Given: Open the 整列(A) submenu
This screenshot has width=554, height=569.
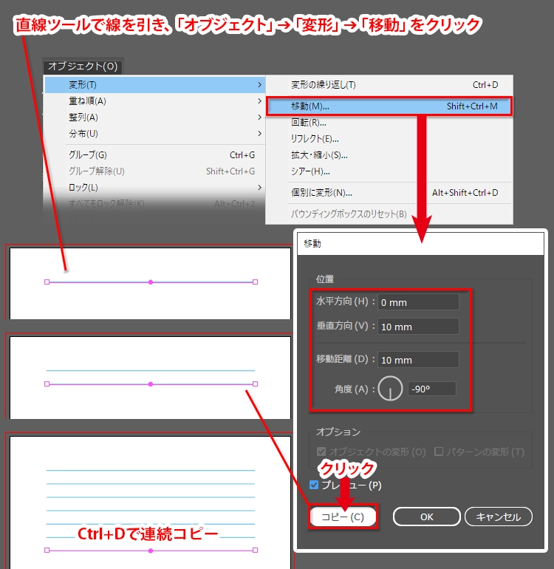Looking at the screenshot, I should pyautogui.click(x=155, y=117).
